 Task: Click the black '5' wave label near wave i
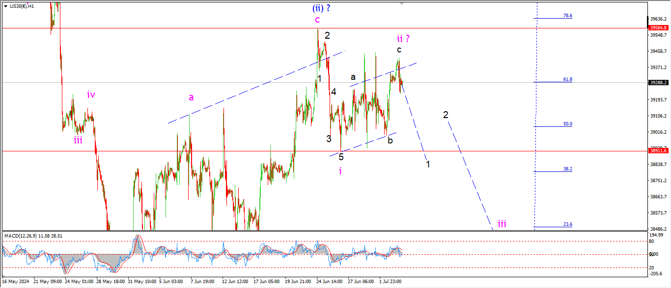341,157
